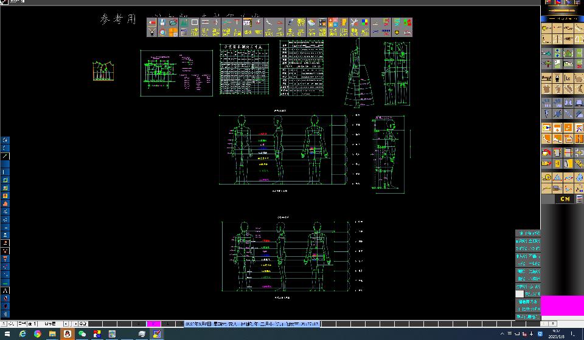Viewport: 584px width, 340px height.
Task: Click the small calculator icon beside CM
Action: tap(580, 199)
